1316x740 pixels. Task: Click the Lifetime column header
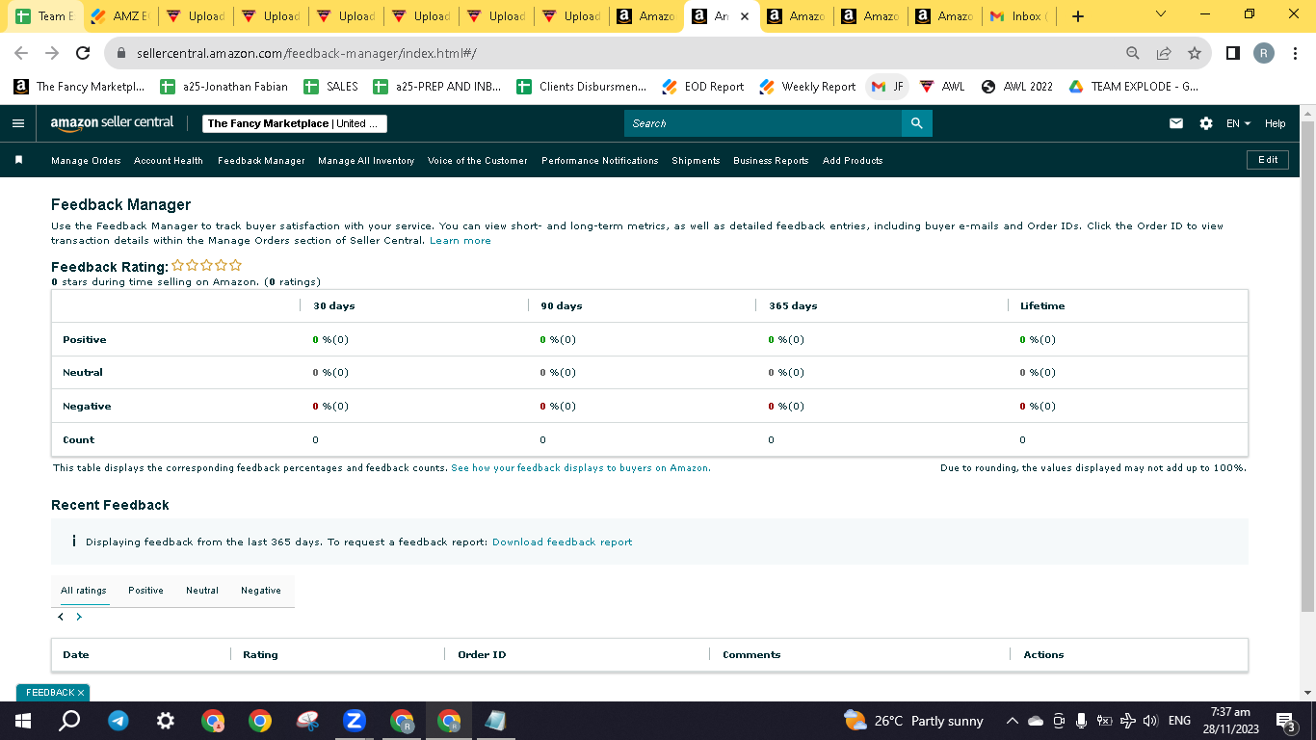pos(1042,305)
